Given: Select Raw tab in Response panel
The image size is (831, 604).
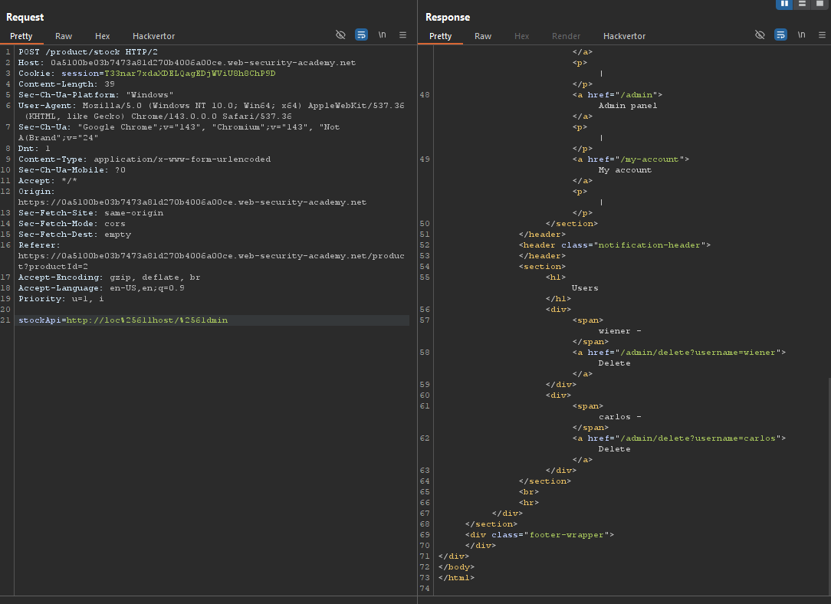Looking at the screenshot, I should pyautogui.click(x=483, y=36).
